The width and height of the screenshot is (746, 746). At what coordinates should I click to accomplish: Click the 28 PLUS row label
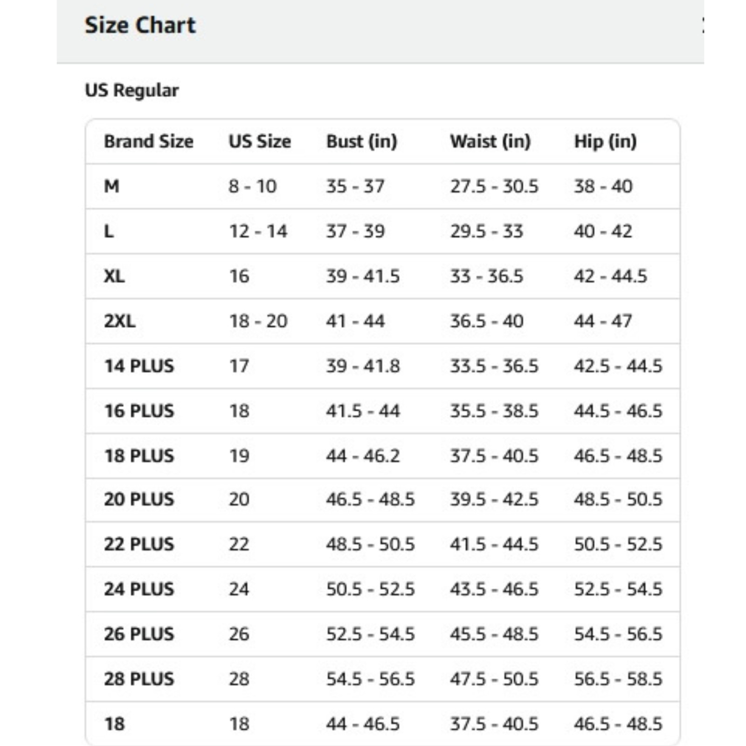point(139,679)
